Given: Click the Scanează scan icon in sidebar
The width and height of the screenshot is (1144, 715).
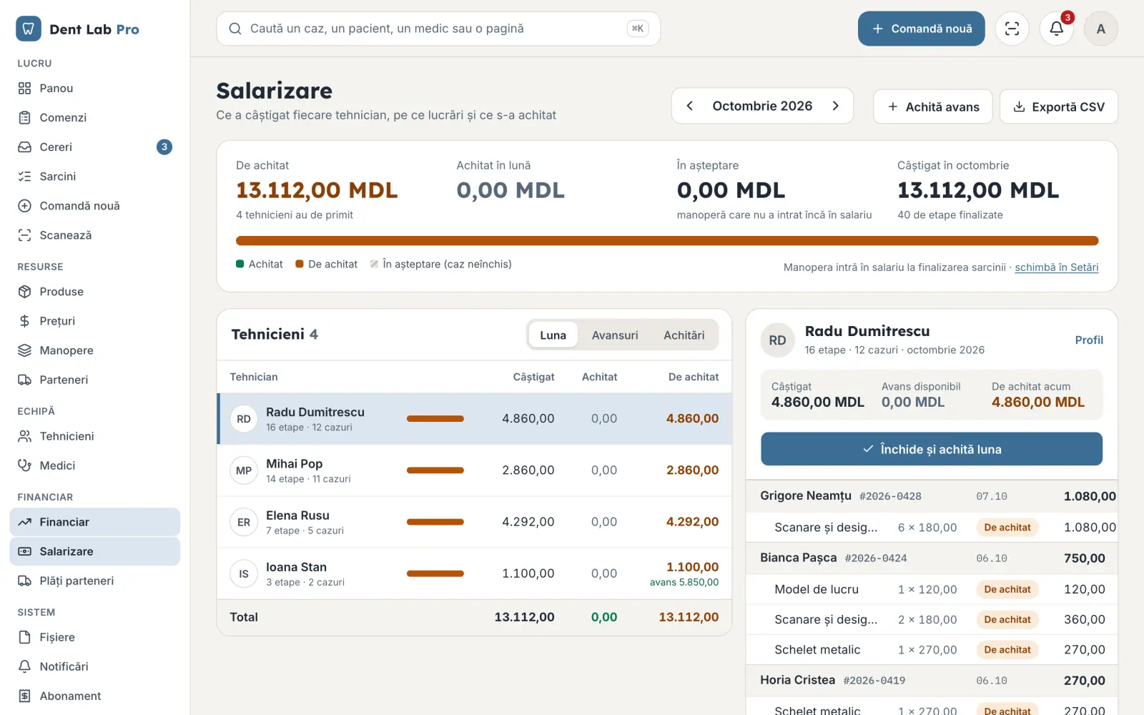Looking at the screenshot, I should tap(24, 235).
